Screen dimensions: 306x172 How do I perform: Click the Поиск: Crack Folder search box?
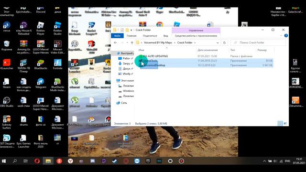[x=258, y=43]
